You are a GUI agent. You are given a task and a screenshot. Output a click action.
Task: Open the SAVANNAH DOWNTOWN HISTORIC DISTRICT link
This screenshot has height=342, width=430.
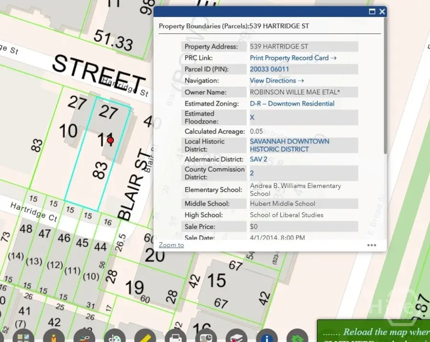pos(289,145)
